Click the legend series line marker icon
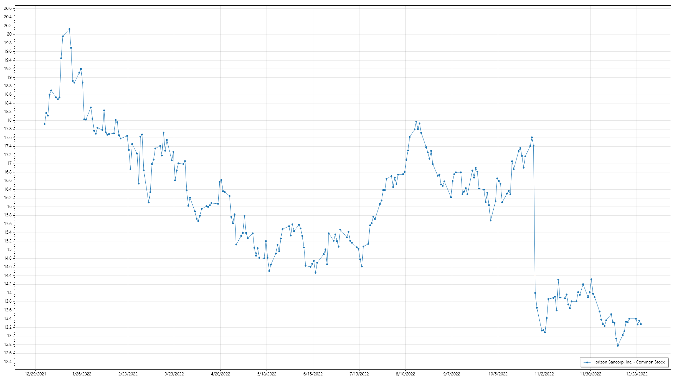Viewport: 676px width, 380px height. click(x=587, y=362)
